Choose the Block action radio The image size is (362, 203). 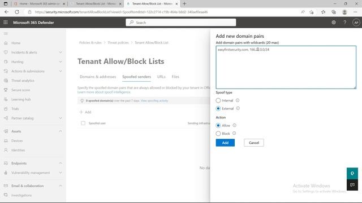click(x=218, y=134)
